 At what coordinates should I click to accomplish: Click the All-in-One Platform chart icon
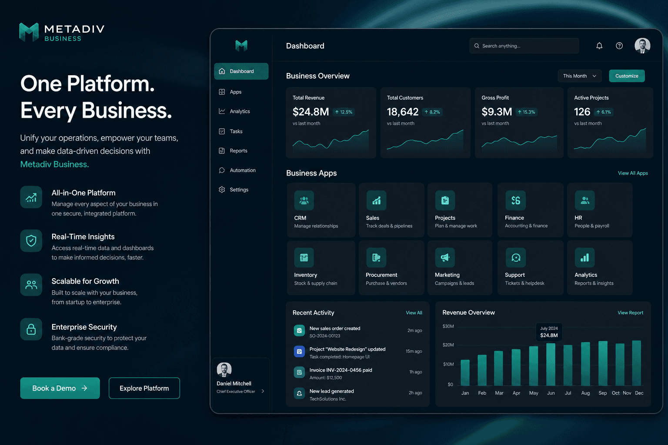tap(31, 197)
